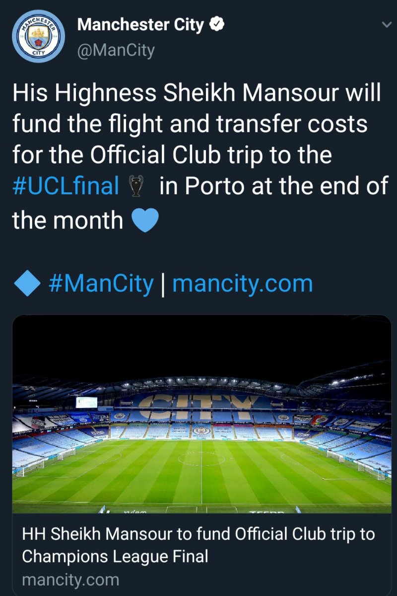Screen dimensions: 397x596
Task: Open the #UCLfinal hashtag
Action: point(66,186)
